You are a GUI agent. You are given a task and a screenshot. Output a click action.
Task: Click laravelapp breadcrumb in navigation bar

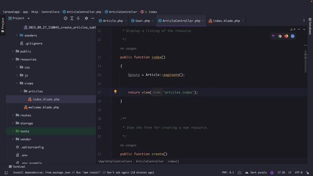pos(11,12)
